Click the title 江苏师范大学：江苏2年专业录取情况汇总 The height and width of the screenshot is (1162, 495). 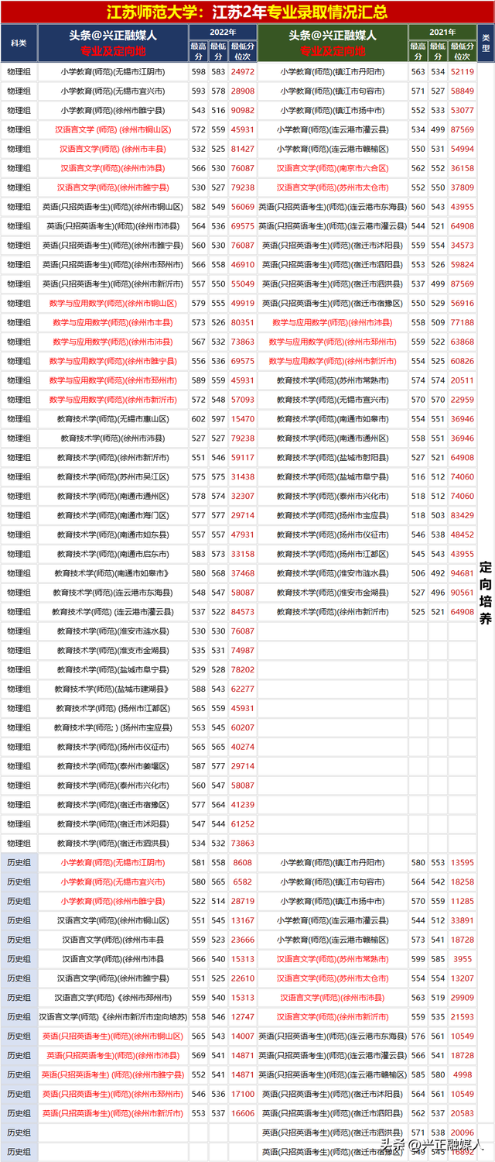click(x=247, y=12)
